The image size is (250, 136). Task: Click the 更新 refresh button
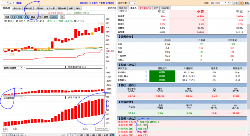point(244,3)
